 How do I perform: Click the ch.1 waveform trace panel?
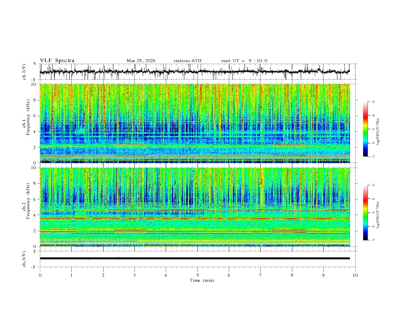point(198,72)
